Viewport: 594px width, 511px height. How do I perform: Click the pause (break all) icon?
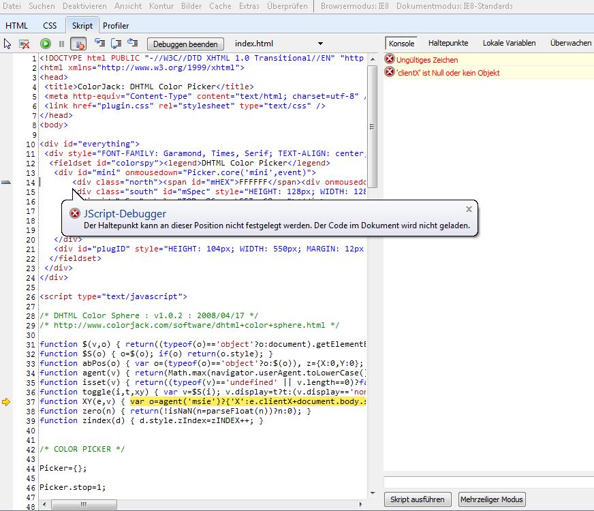pos(61,44)
